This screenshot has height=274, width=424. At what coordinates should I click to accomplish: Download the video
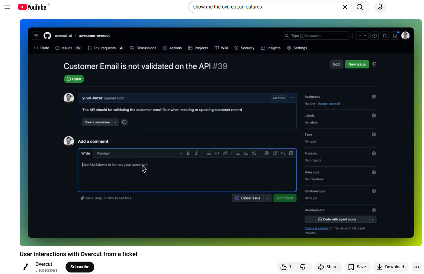[391, 267]
